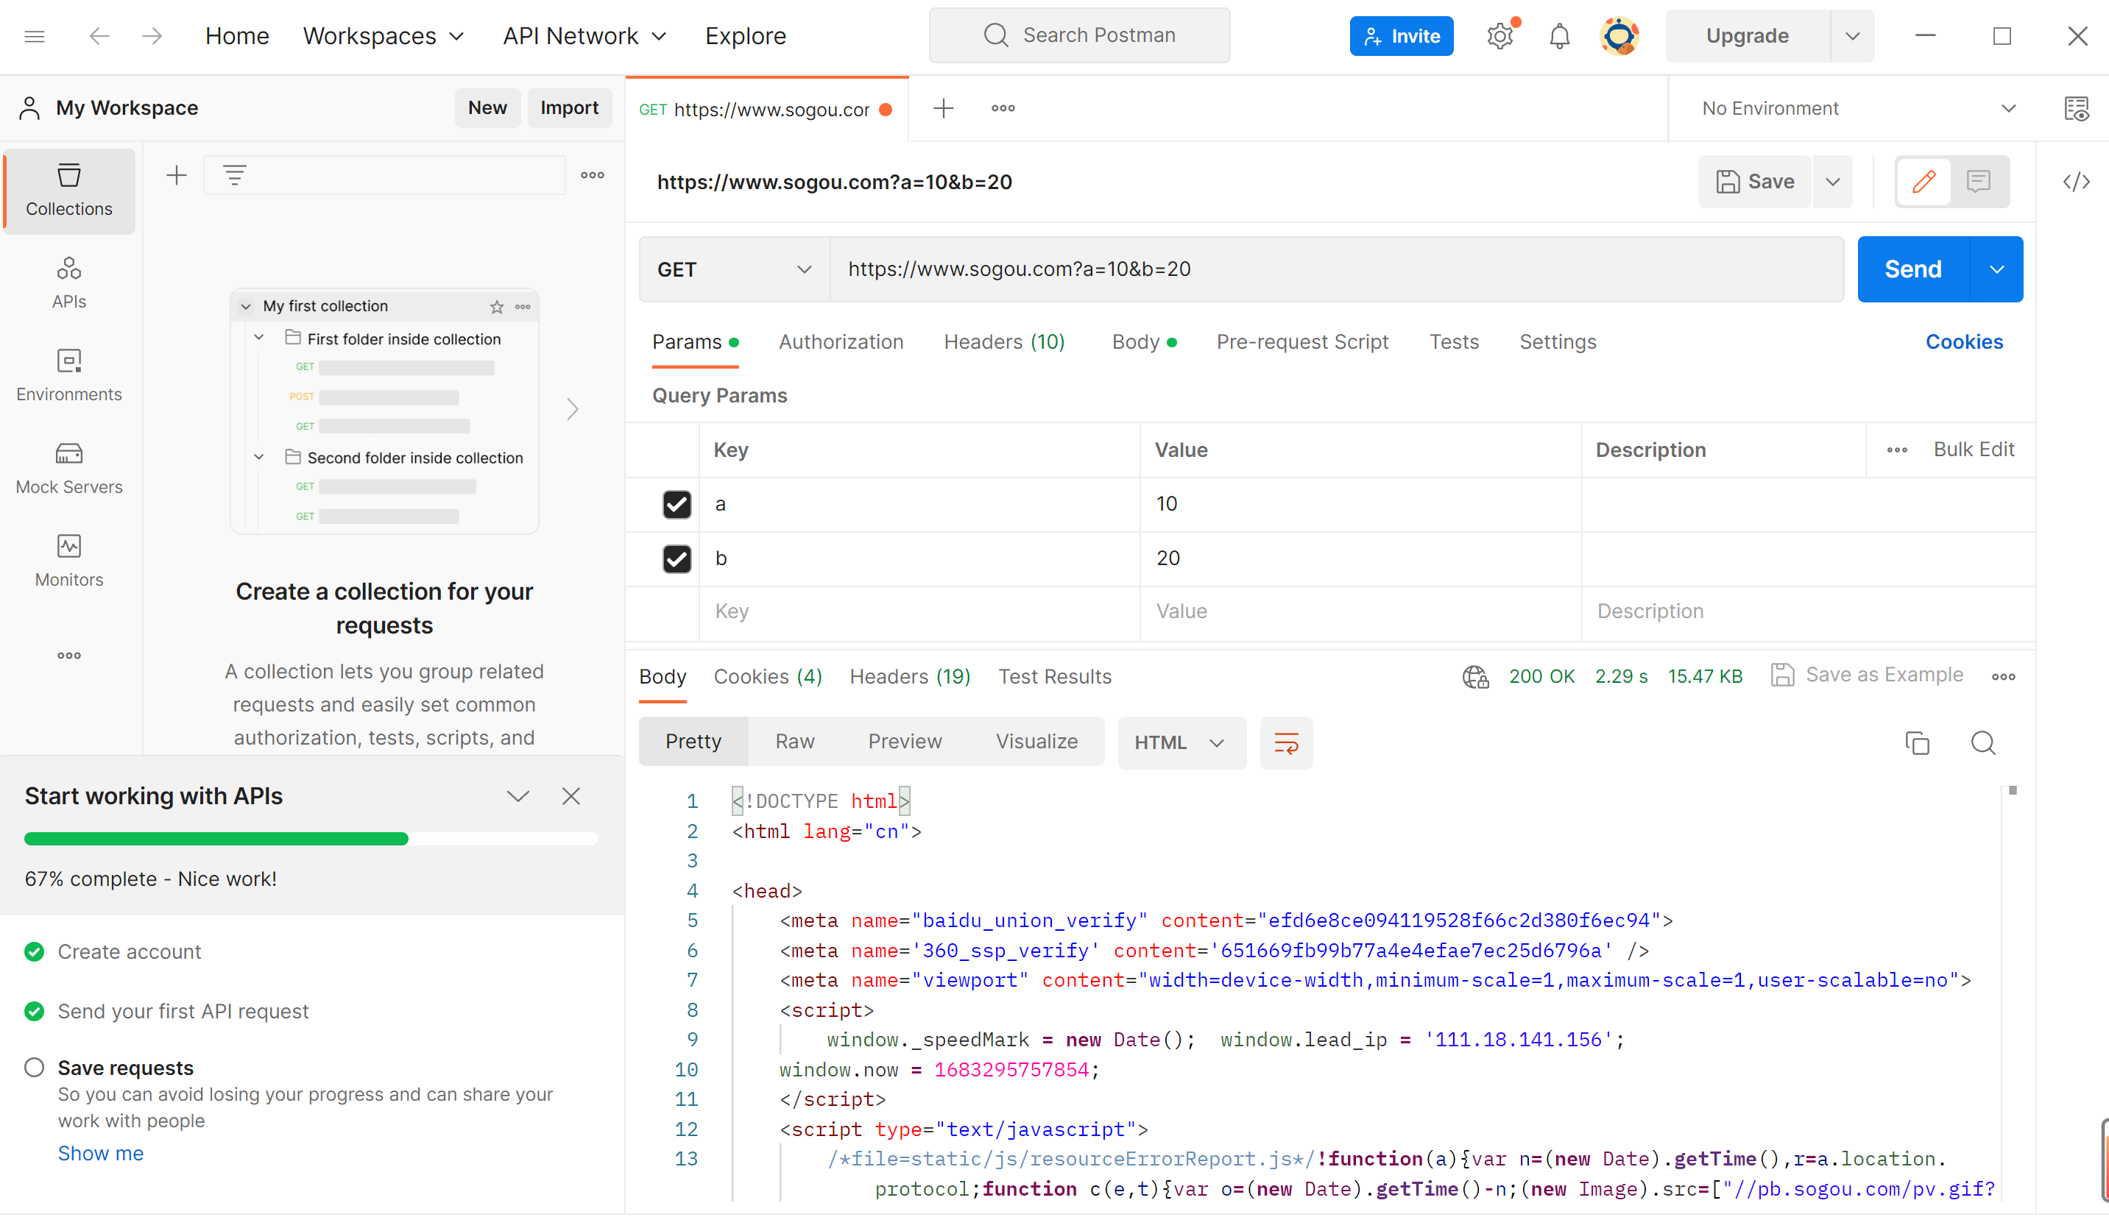Screen dimensions: 2109x1217
Task: Click the network information globe icon
Action: (x=1476, y=676)
